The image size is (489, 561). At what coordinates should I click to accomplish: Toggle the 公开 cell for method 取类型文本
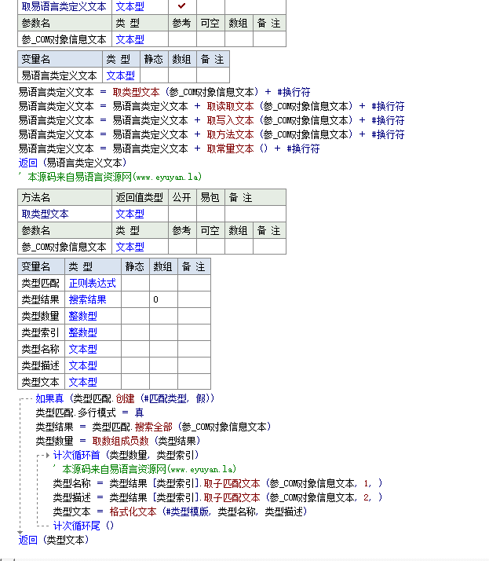click(x=182, y=214)
